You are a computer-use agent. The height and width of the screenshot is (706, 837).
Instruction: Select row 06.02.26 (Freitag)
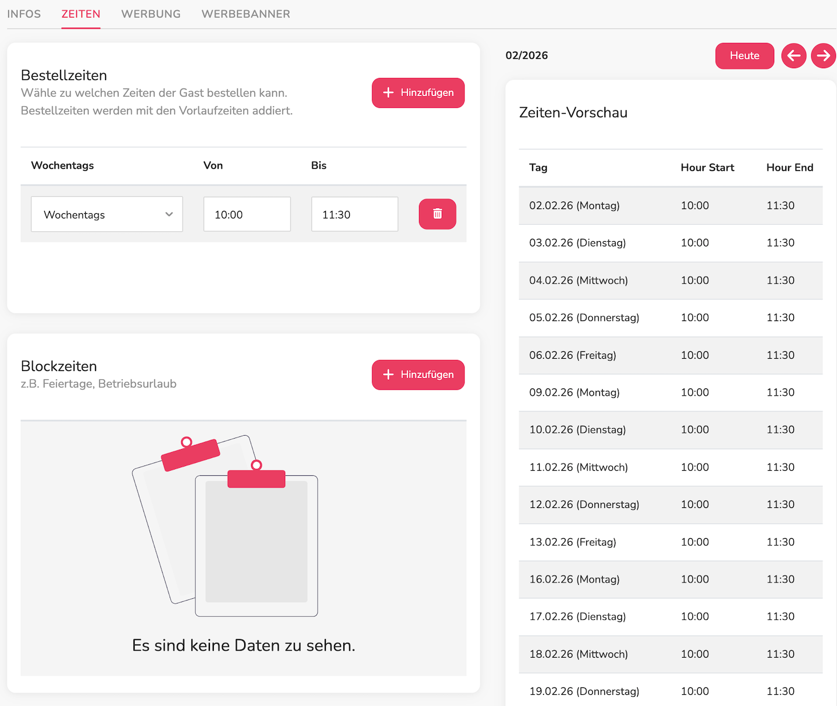click(670, 355)
